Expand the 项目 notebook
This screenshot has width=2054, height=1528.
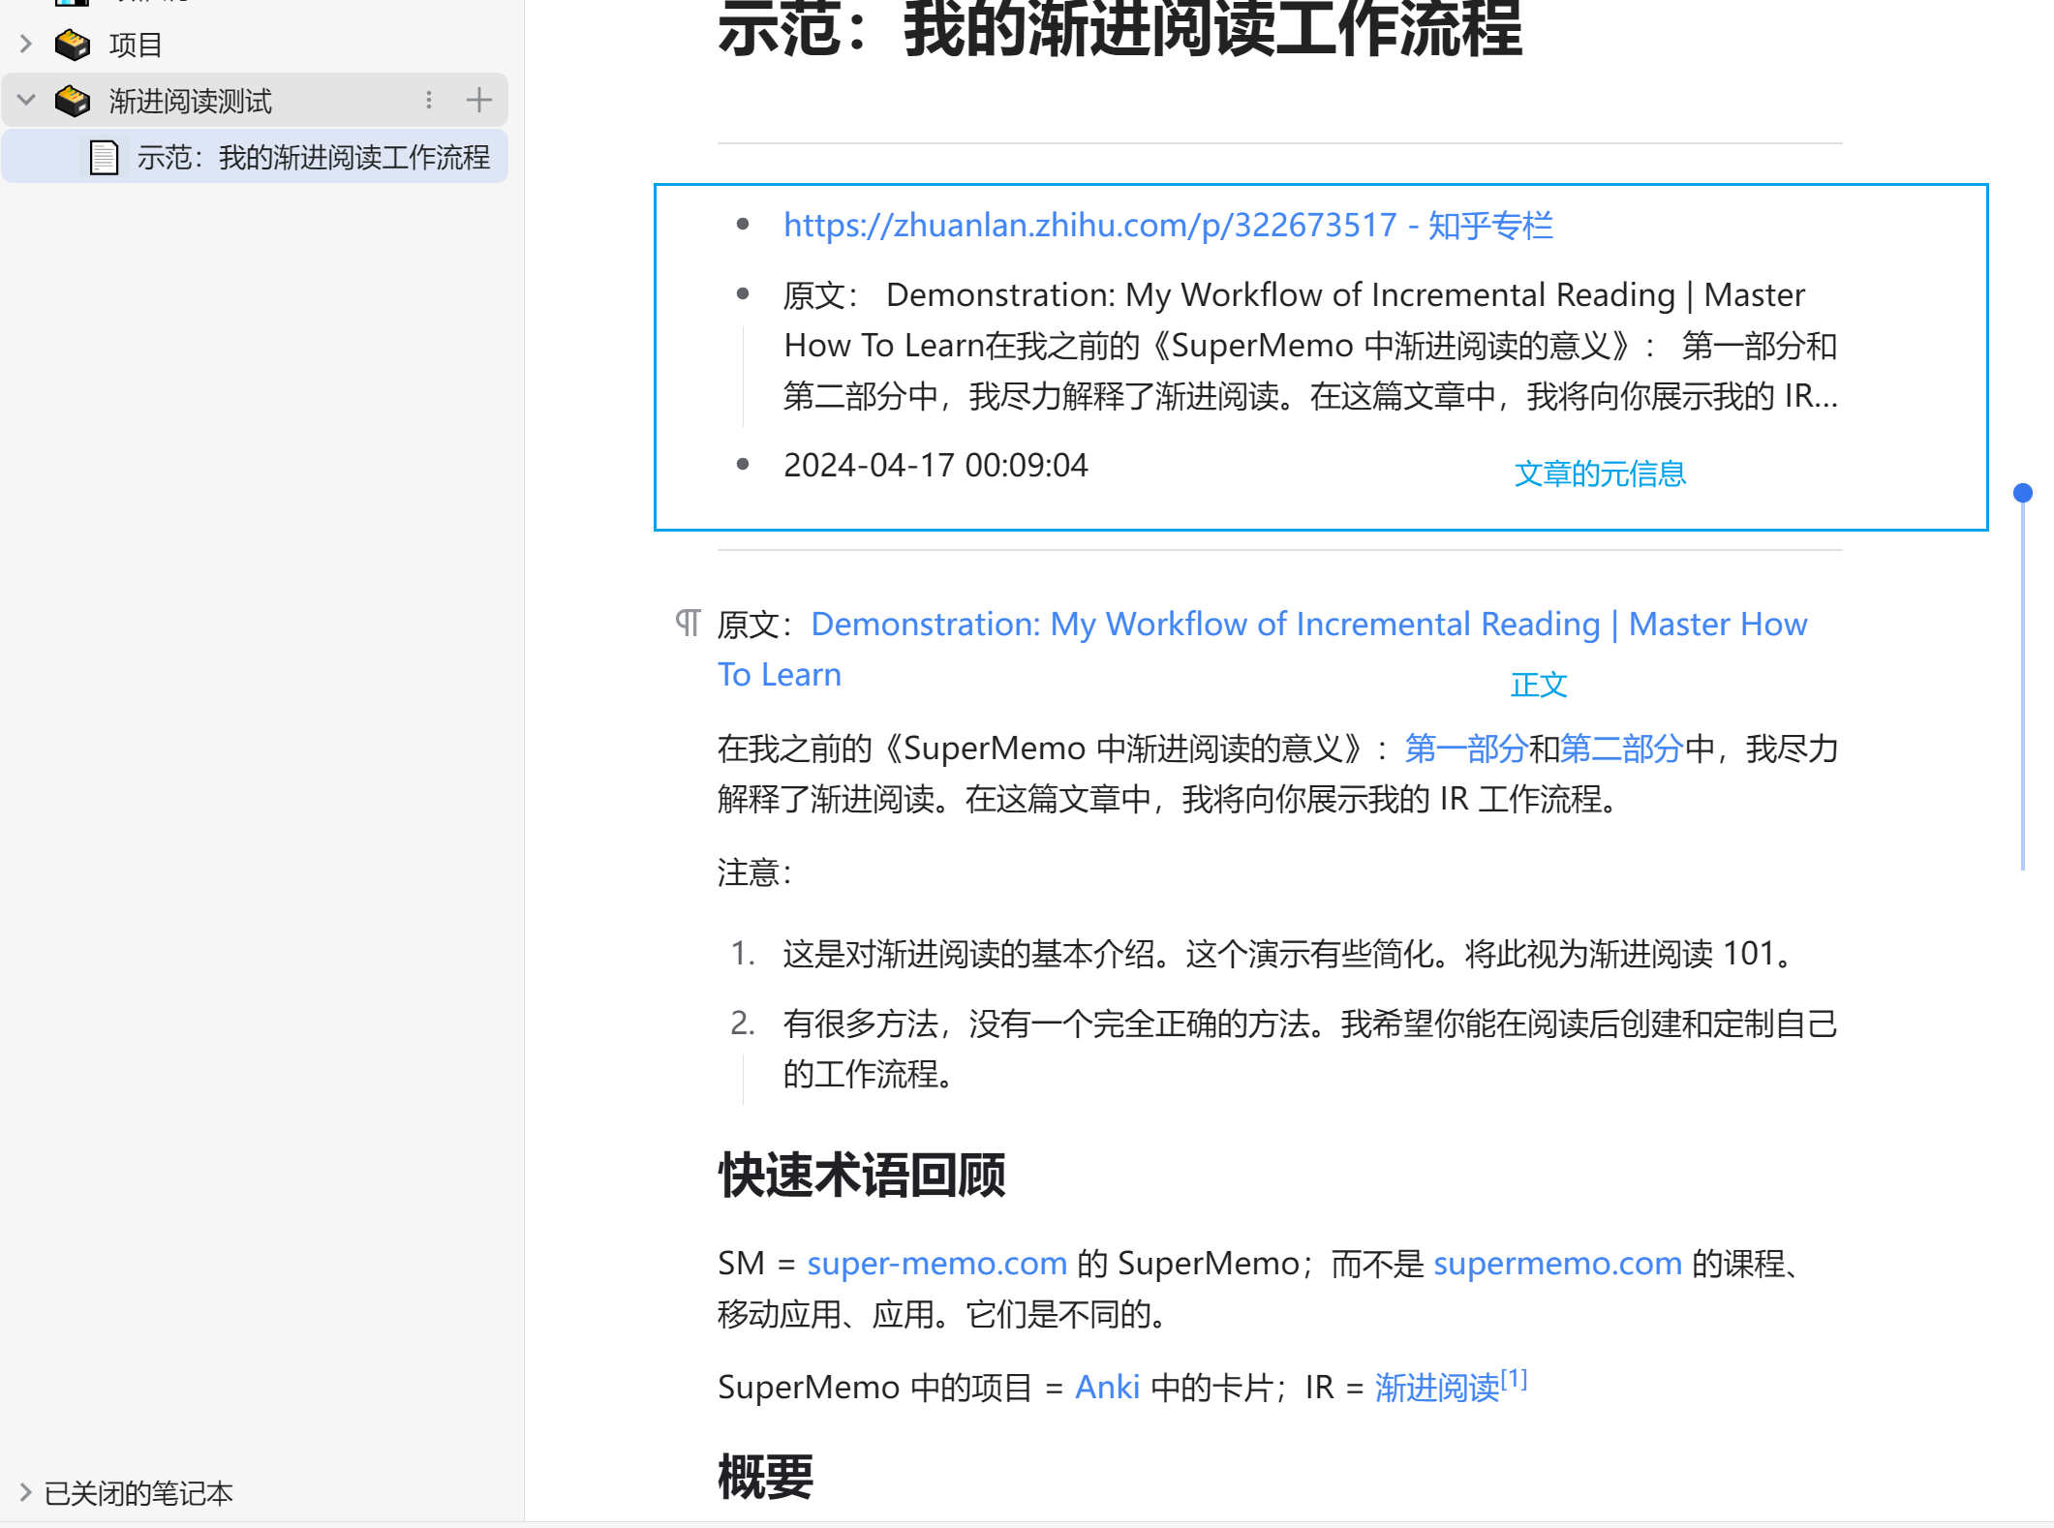coord(26,44)
